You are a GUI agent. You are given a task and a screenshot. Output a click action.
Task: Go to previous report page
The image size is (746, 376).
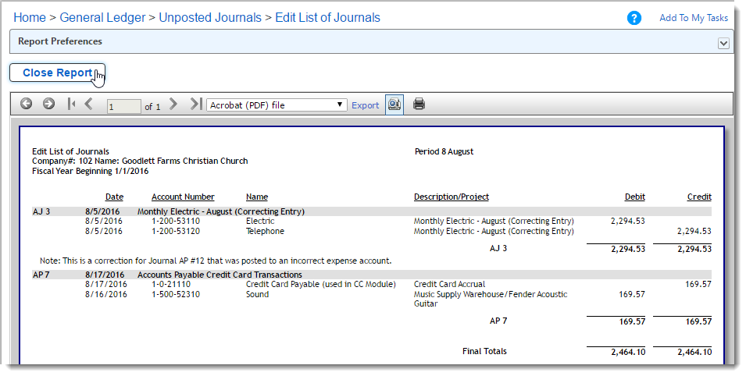click(x=88, y=104)
